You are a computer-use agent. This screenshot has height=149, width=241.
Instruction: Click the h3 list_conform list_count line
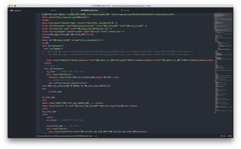76,86
